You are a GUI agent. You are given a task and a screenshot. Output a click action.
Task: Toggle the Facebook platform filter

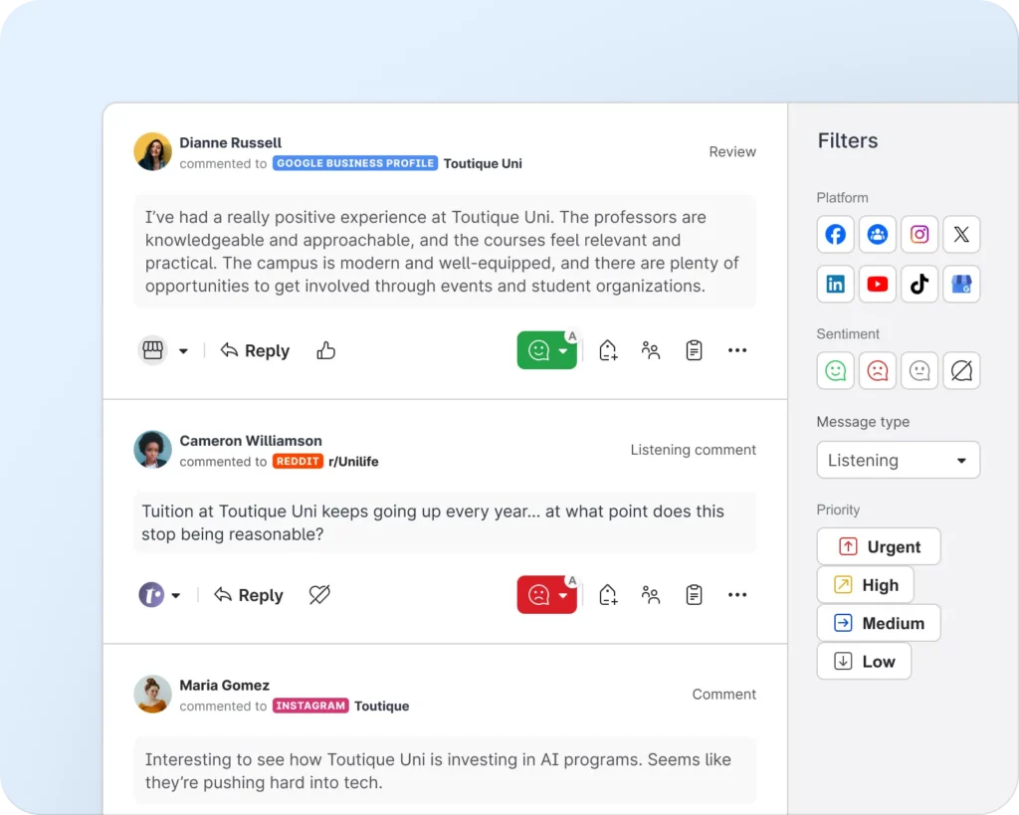[836, 235]
